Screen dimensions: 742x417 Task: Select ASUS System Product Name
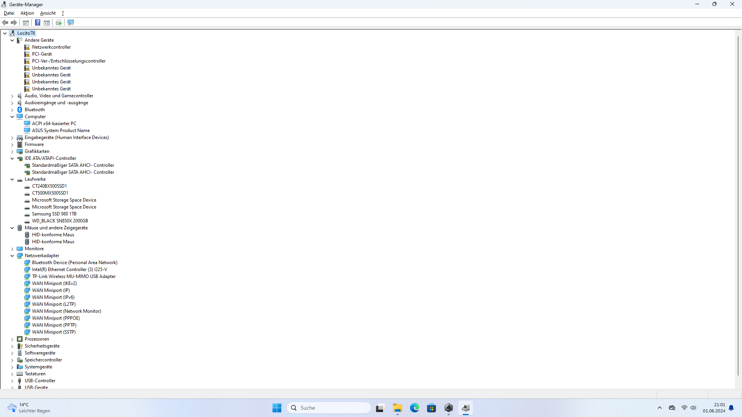point(61,131)
